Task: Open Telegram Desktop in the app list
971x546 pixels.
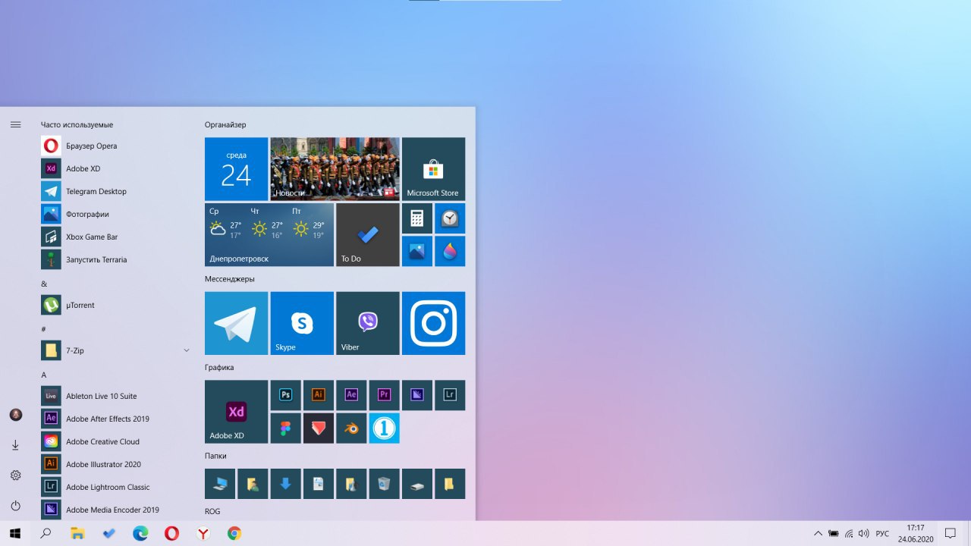Action: [115, 191]
